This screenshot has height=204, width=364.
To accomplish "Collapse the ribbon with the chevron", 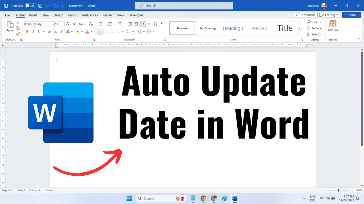I will click(x=359, y=39).
